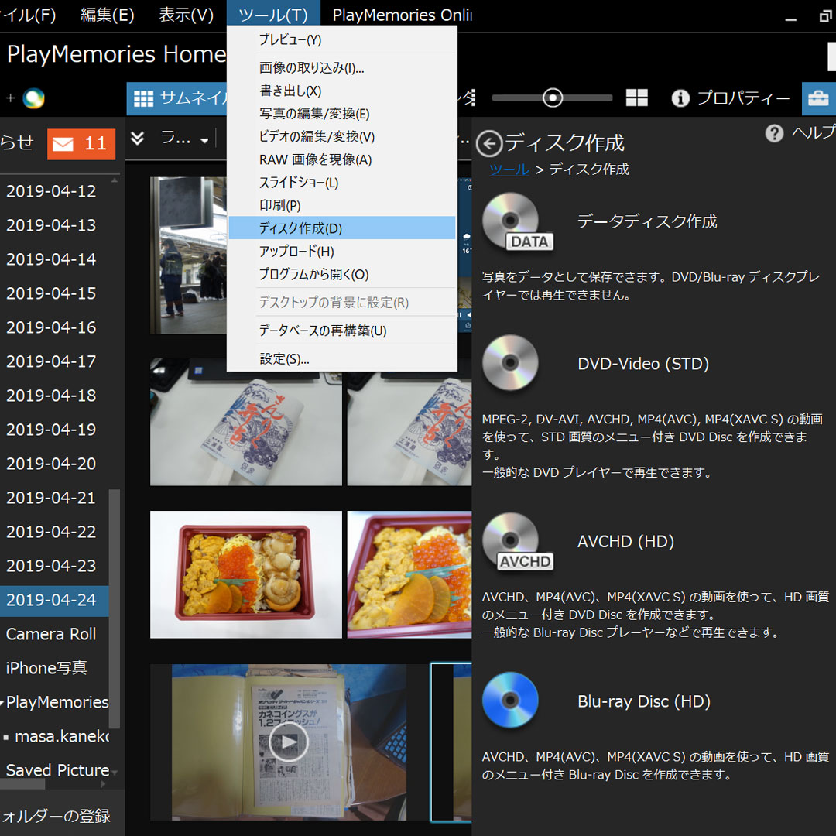This screenshot has width=836, height=836.
Task: Choose プログラムから開く(O) menu entry
Action: click(x=342, y=274)
